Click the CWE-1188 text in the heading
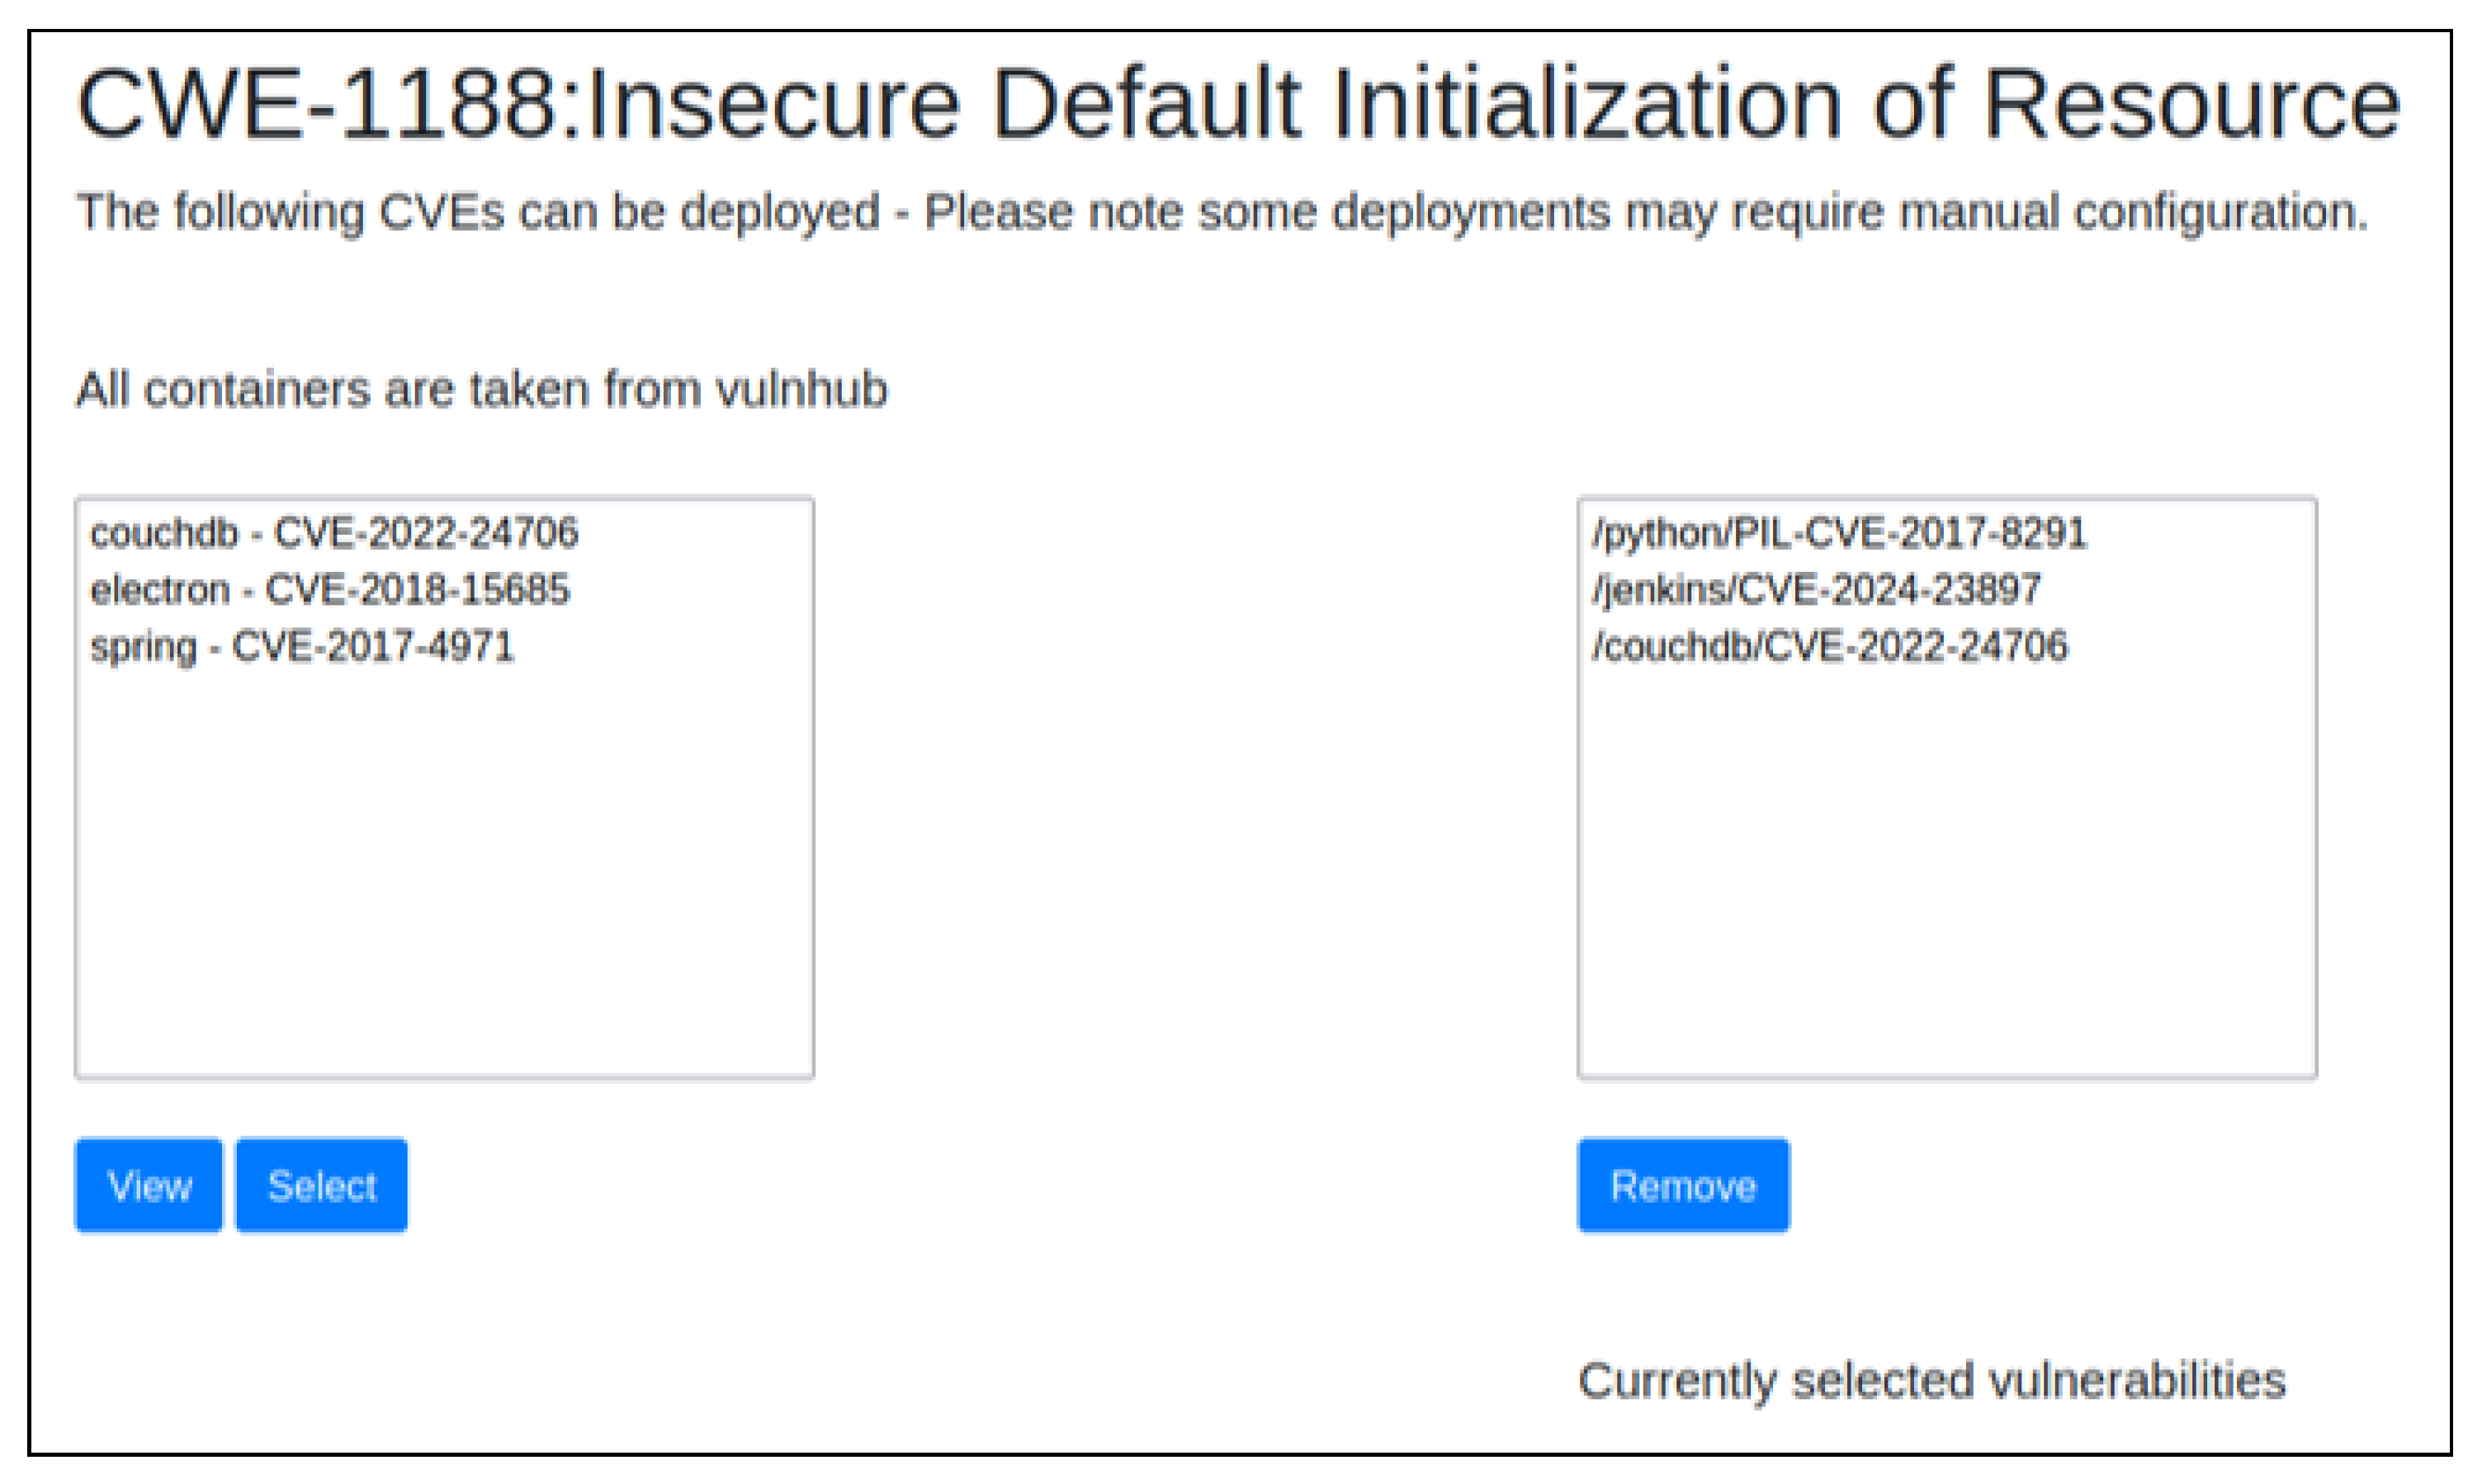The height and width of the screenshot is (1484, 2482). pyautogui.click(x=317, y=104)
